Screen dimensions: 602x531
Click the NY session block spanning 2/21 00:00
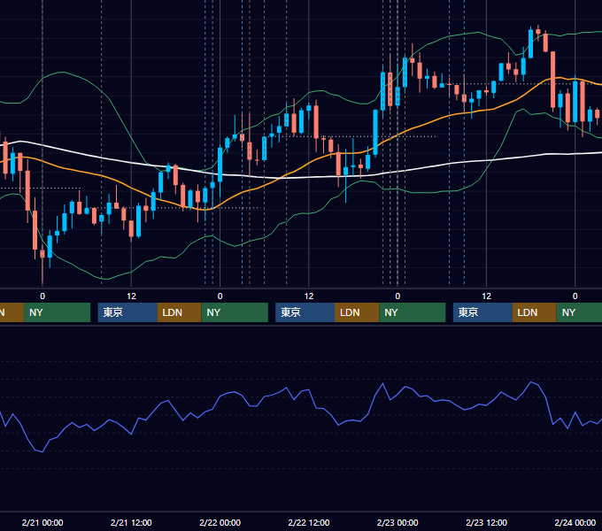click(57, 312)
